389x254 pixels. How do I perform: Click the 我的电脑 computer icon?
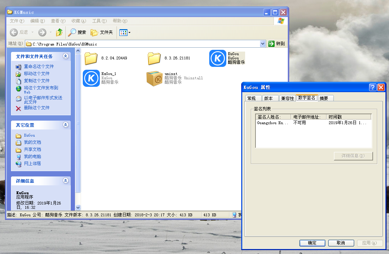point(18,157)
